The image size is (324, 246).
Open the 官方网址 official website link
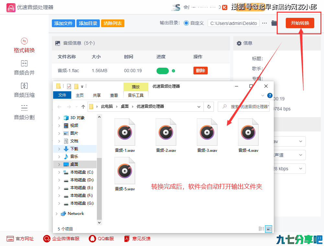click(20, 239)
